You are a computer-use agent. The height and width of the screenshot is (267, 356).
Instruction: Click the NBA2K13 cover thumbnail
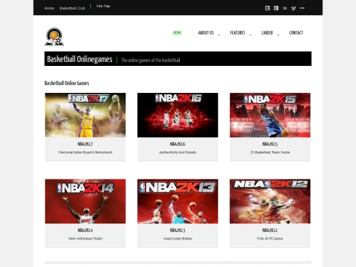[178, 201]
